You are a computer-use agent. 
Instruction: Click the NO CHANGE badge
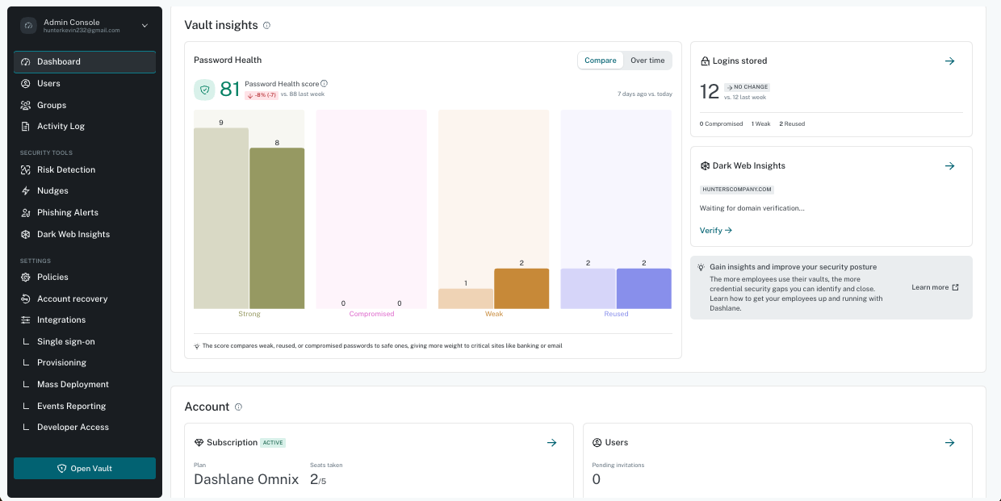coord(747,86)
